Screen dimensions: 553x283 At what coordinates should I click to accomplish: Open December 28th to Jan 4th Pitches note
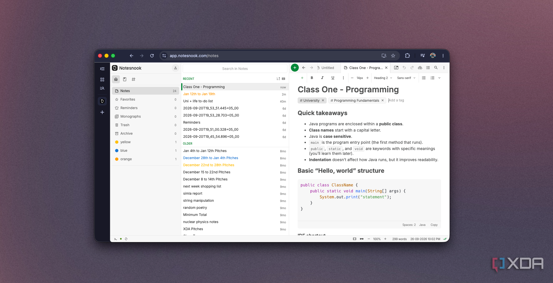pyautogui.click(x=235, y=158)
